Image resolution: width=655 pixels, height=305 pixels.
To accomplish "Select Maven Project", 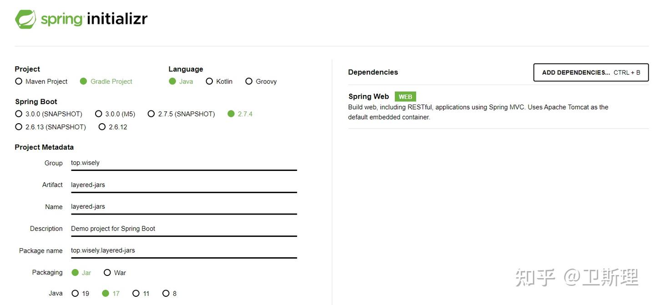I will tap(18, 81).
